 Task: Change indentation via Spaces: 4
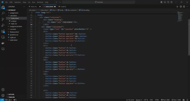[139, 100]
